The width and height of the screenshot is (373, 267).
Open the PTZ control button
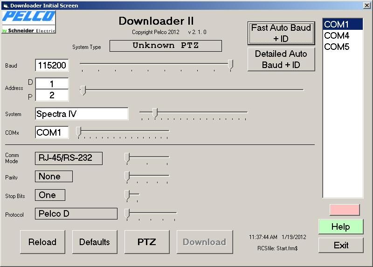[x=147, y=242]
